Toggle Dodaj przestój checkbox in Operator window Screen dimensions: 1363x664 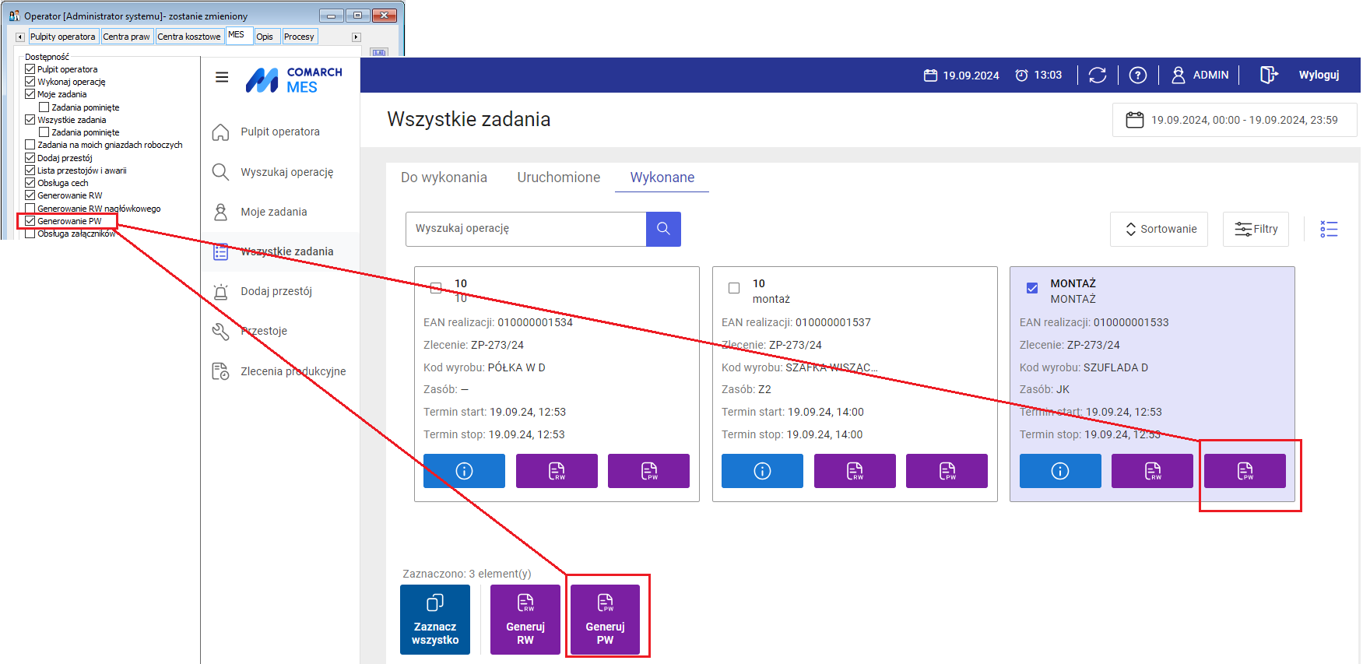click(x=30, y=158)
